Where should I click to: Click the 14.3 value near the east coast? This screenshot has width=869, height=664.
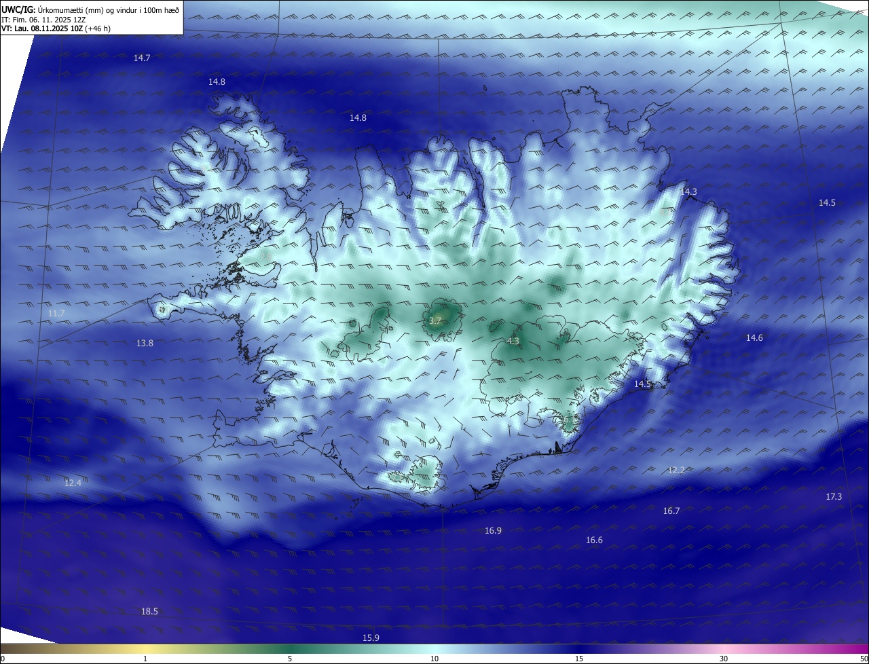(x=688, y=192)
